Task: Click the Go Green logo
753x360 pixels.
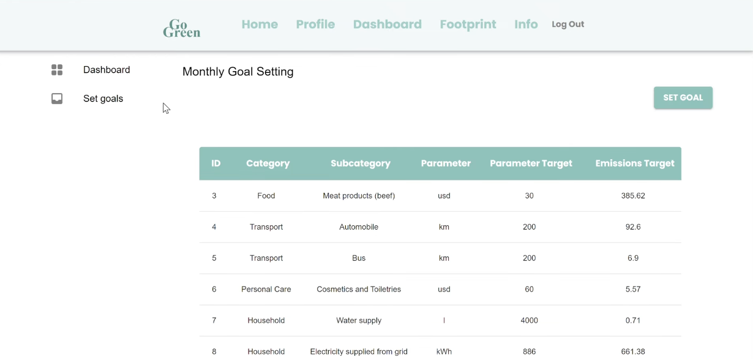Action: [181, 28]
